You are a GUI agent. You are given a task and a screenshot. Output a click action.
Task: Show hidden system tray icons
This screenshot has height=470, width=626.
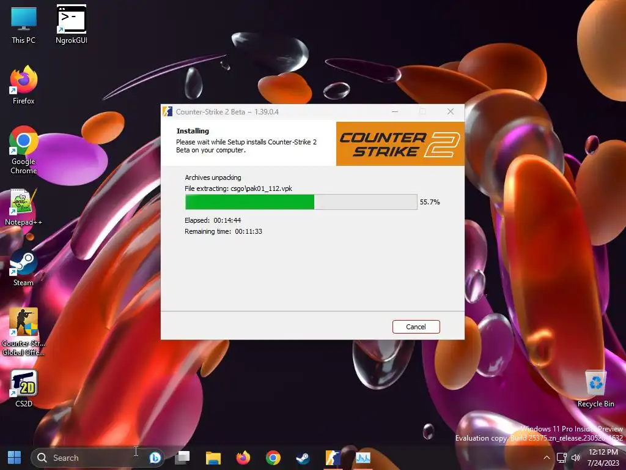(547, 458)
